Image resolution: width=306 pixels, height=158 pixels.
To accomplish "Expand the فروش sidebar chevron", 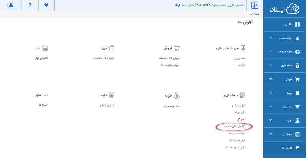I will (x=270, y=79).
